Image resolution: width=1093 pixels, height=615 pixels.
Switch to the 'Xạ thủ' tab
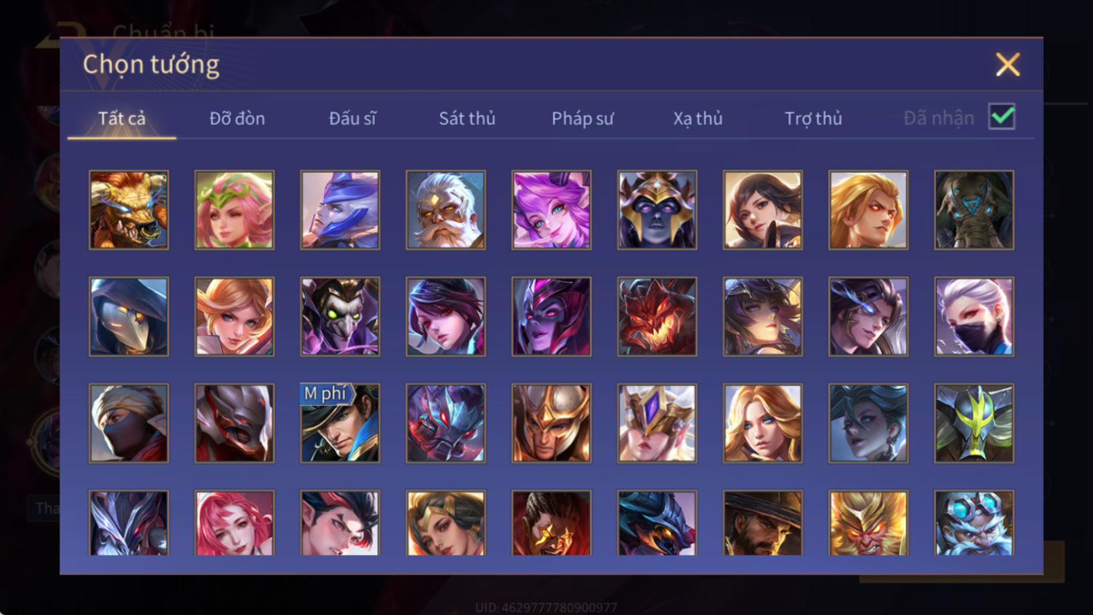(697, 118)
